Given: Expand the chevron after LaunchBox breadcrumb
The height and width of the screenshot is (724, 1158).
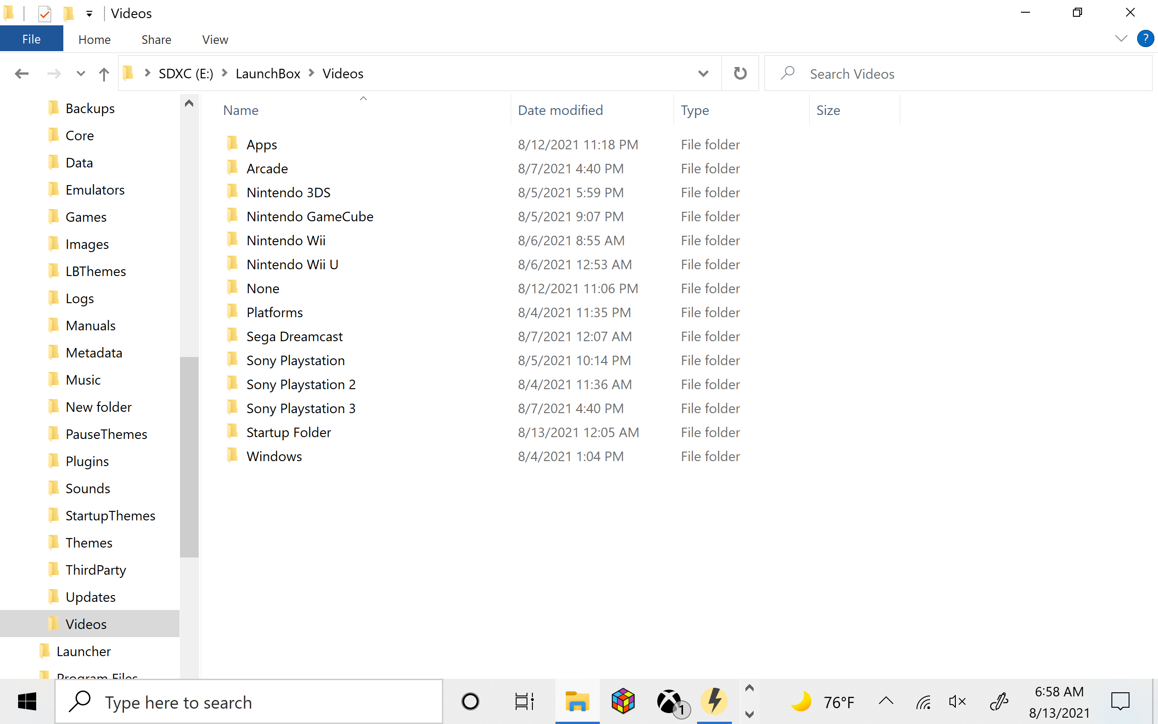Looking at the screenshot, I should point(312,73).
